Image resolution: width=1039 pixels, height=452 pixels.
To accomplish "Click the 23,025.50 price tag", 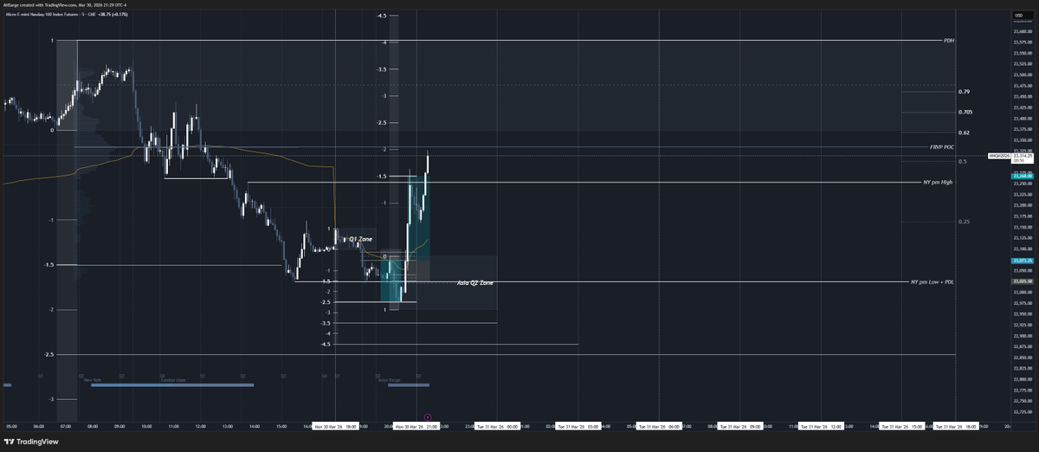I will click(1023, 282).
